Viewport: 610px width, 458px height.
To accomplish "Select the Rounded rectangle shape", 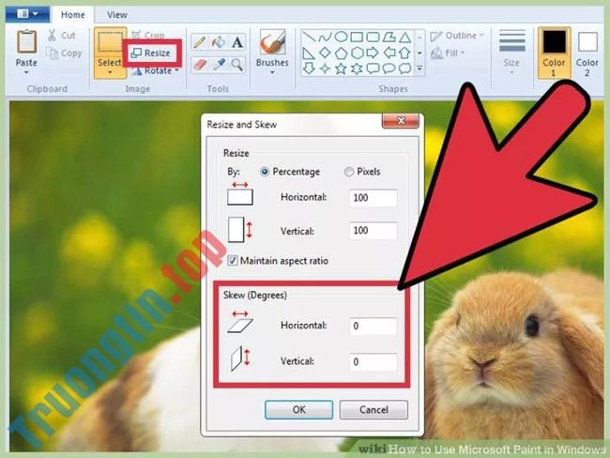I will (x=373, y=37).
